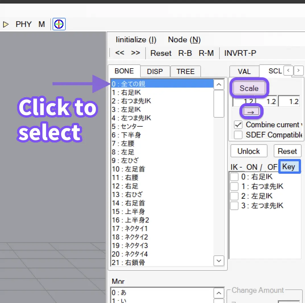Click the rightmost 1.2 scale input field
The width and height of the screenshot is (305, 303).
(x=289, y=101)
